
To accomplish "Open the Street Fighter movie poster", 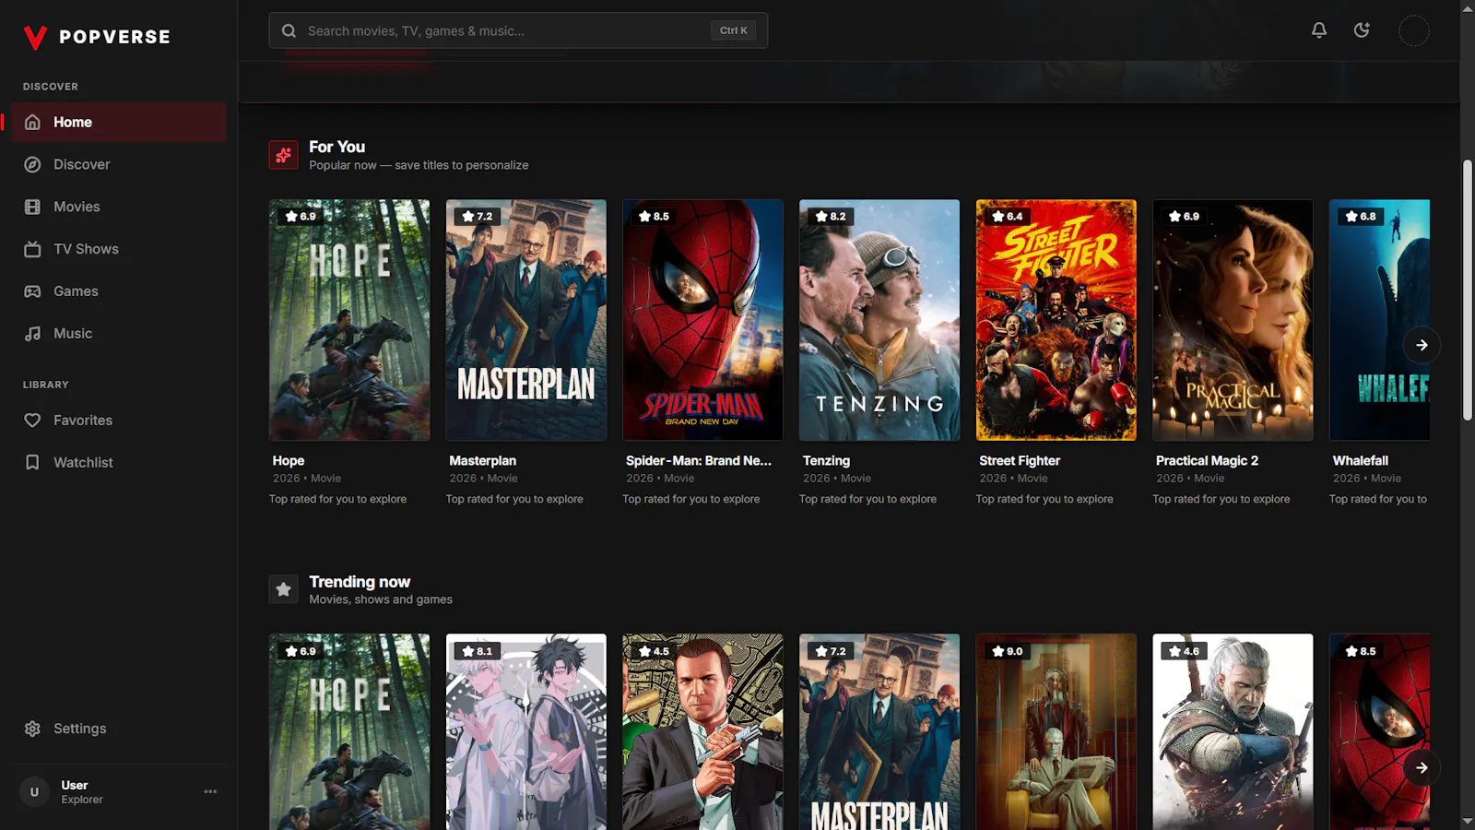I will (1056, 320).
